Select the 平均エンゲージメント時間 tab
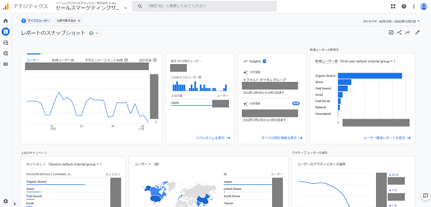Screen dimensions: 431x207 [x=105, y=60]
